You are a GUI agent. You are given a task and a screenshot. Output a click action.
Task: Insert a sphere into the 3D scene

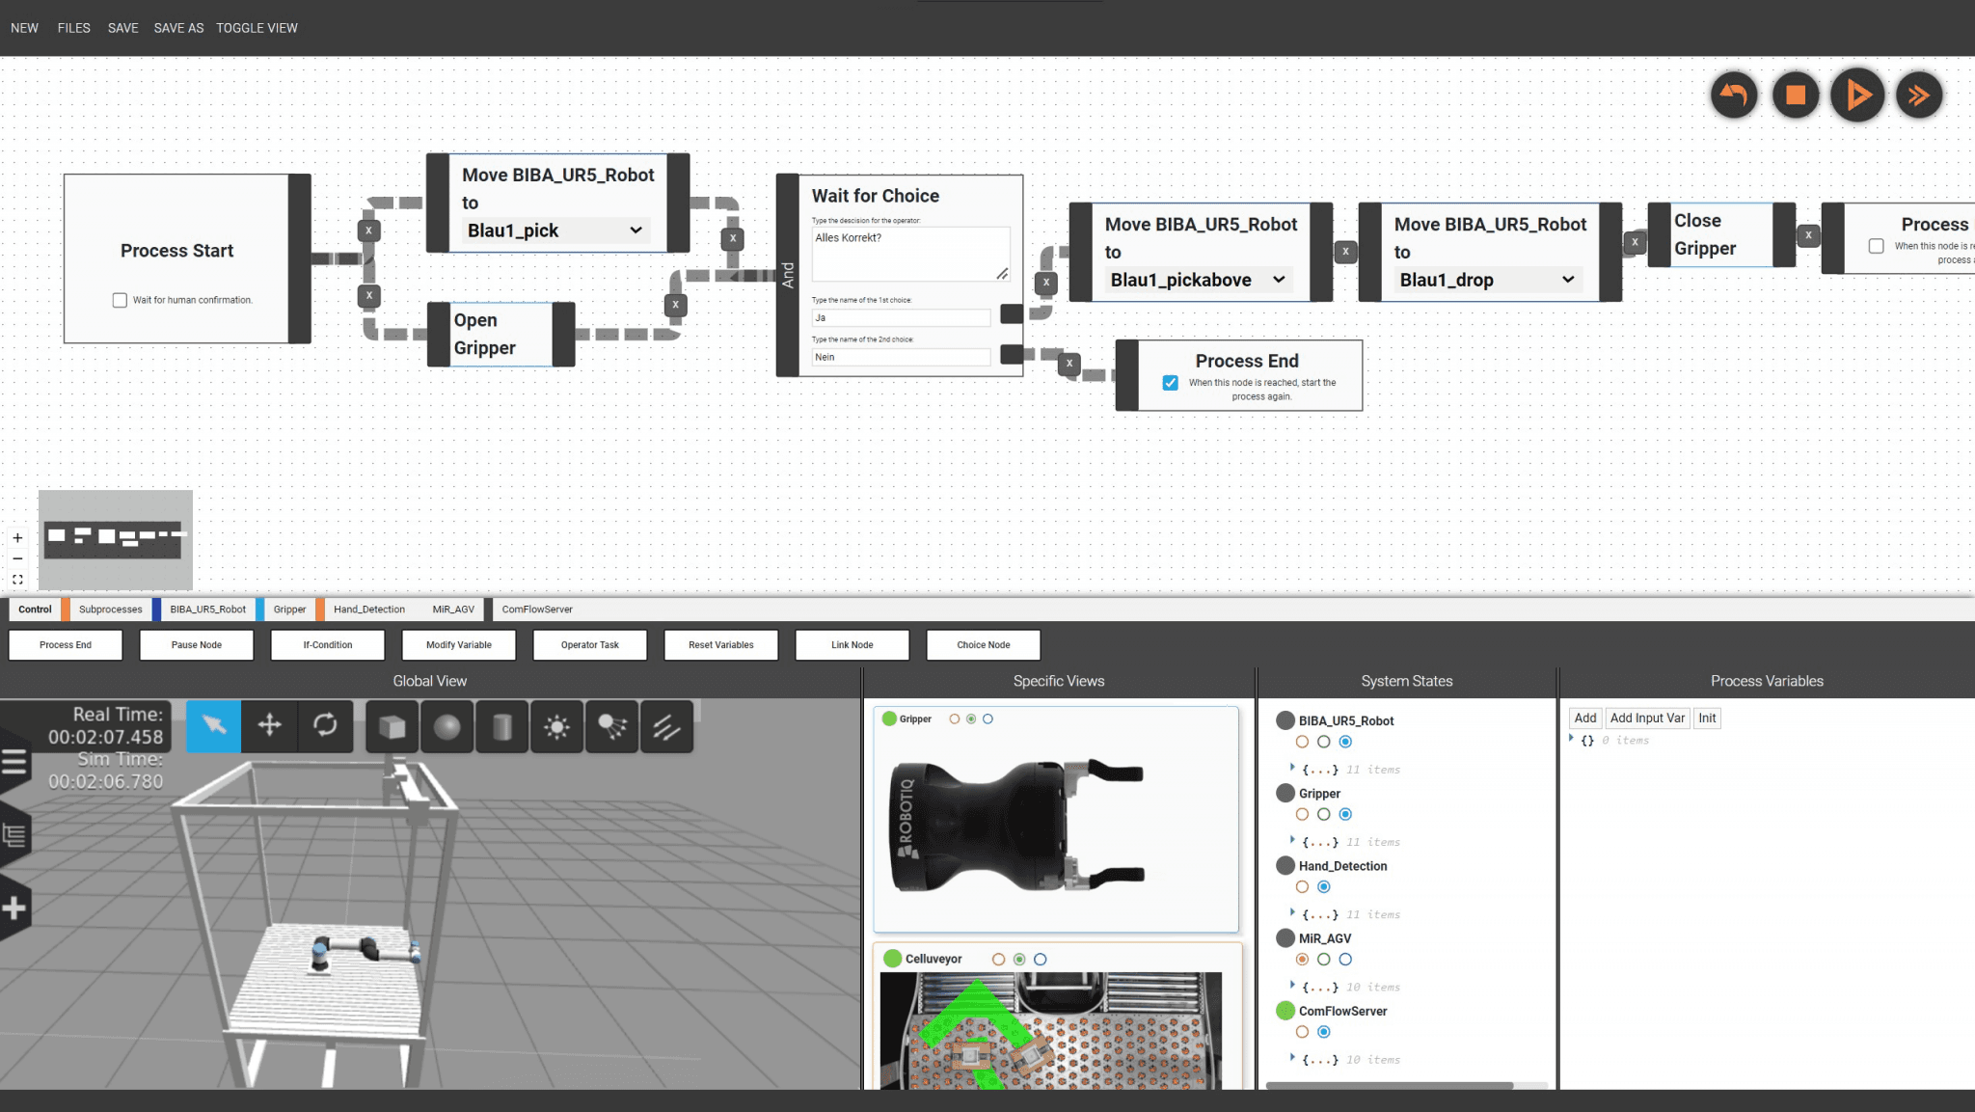tap(447, 726)
